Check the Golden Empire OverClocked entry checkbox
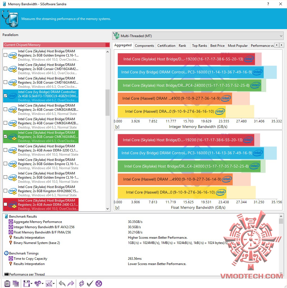Viewport: 287px width, 288px height. pos(6,55)
